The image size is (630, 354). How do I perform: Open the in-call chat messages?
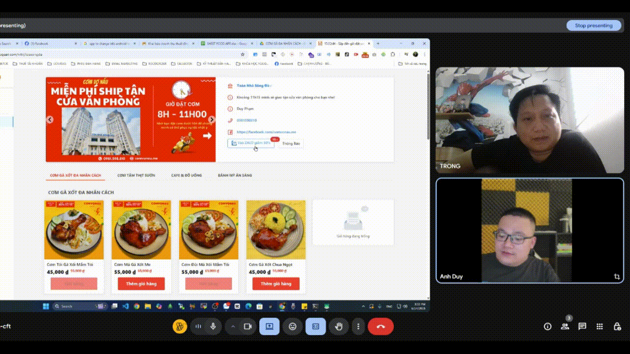pos(582,326)
